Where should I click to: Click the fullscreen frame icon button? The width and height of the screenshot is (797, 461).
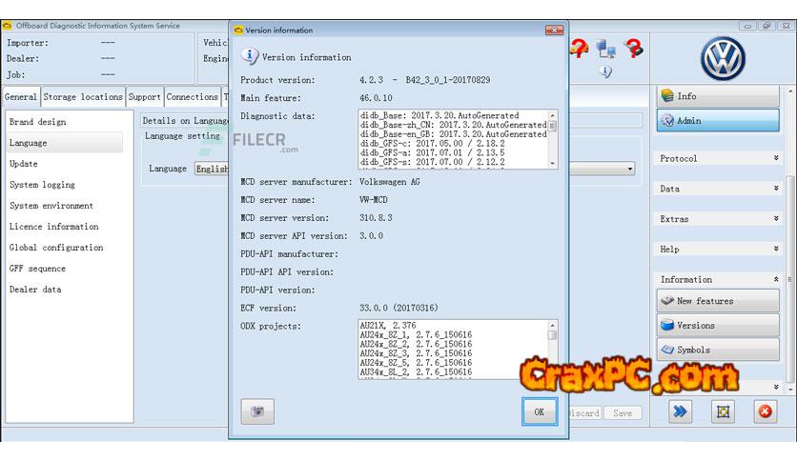coord(723,411)
